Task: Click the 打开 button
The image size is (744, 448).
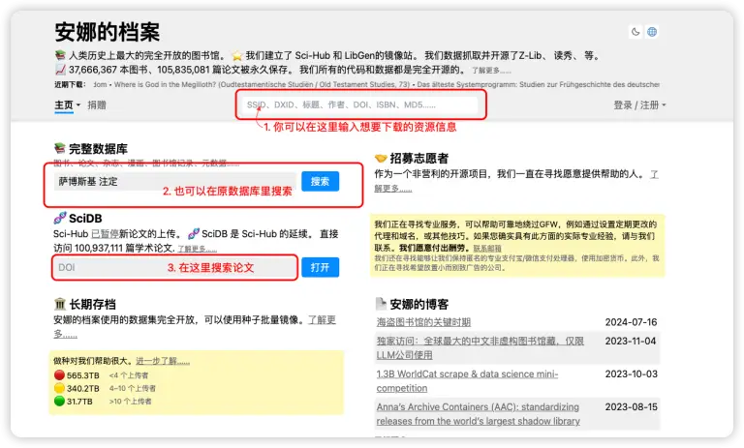Action: pos(320,267)
